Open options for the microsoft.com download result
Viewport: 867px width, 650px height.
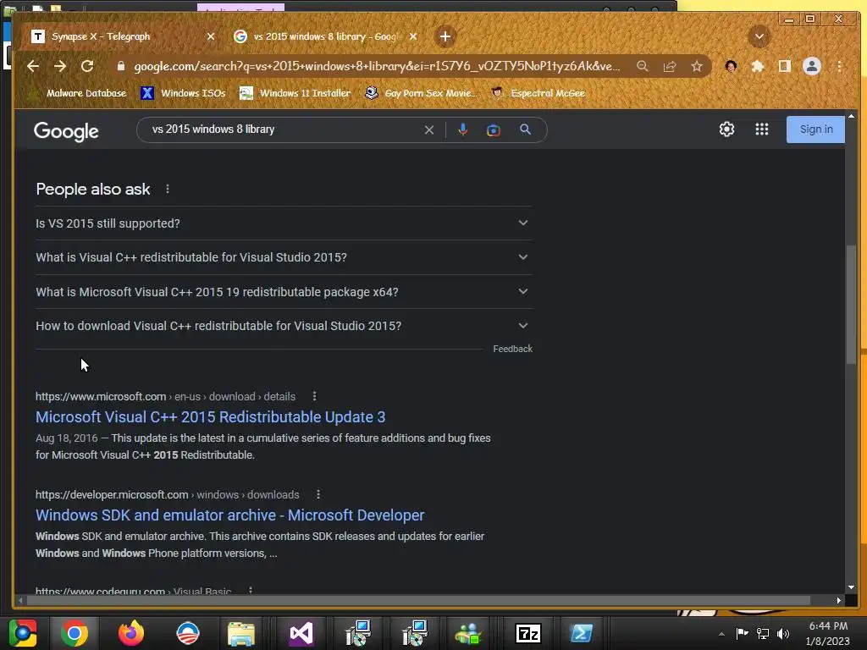[314, 396]
